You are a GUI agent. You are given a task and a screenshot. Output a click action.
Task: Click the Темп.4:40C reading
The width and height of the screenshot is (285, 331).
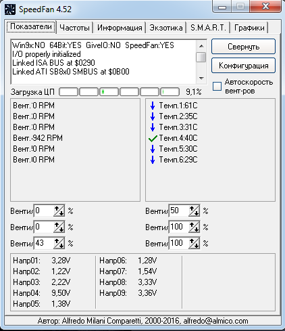tap(178, 138)
